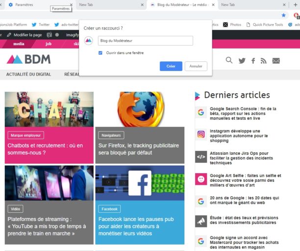Select the media tab in pink bar
300x251 pixels.
19,44
